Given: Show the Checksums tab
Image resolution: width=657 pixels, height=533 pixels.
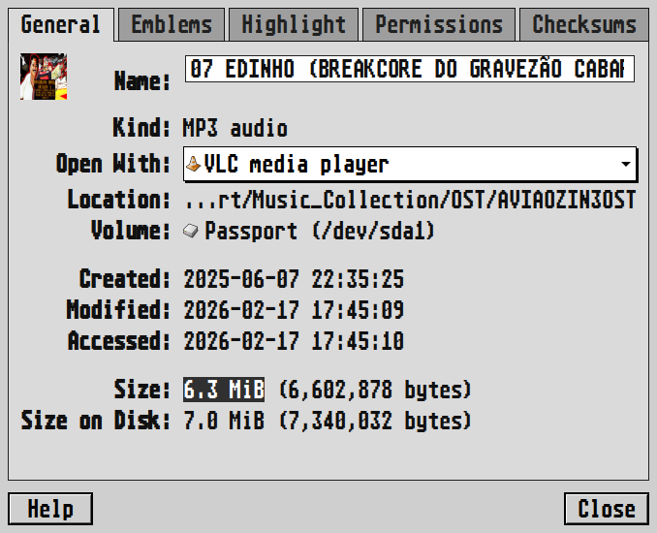Looking at the screenshot, I should (x=583, y=24).
